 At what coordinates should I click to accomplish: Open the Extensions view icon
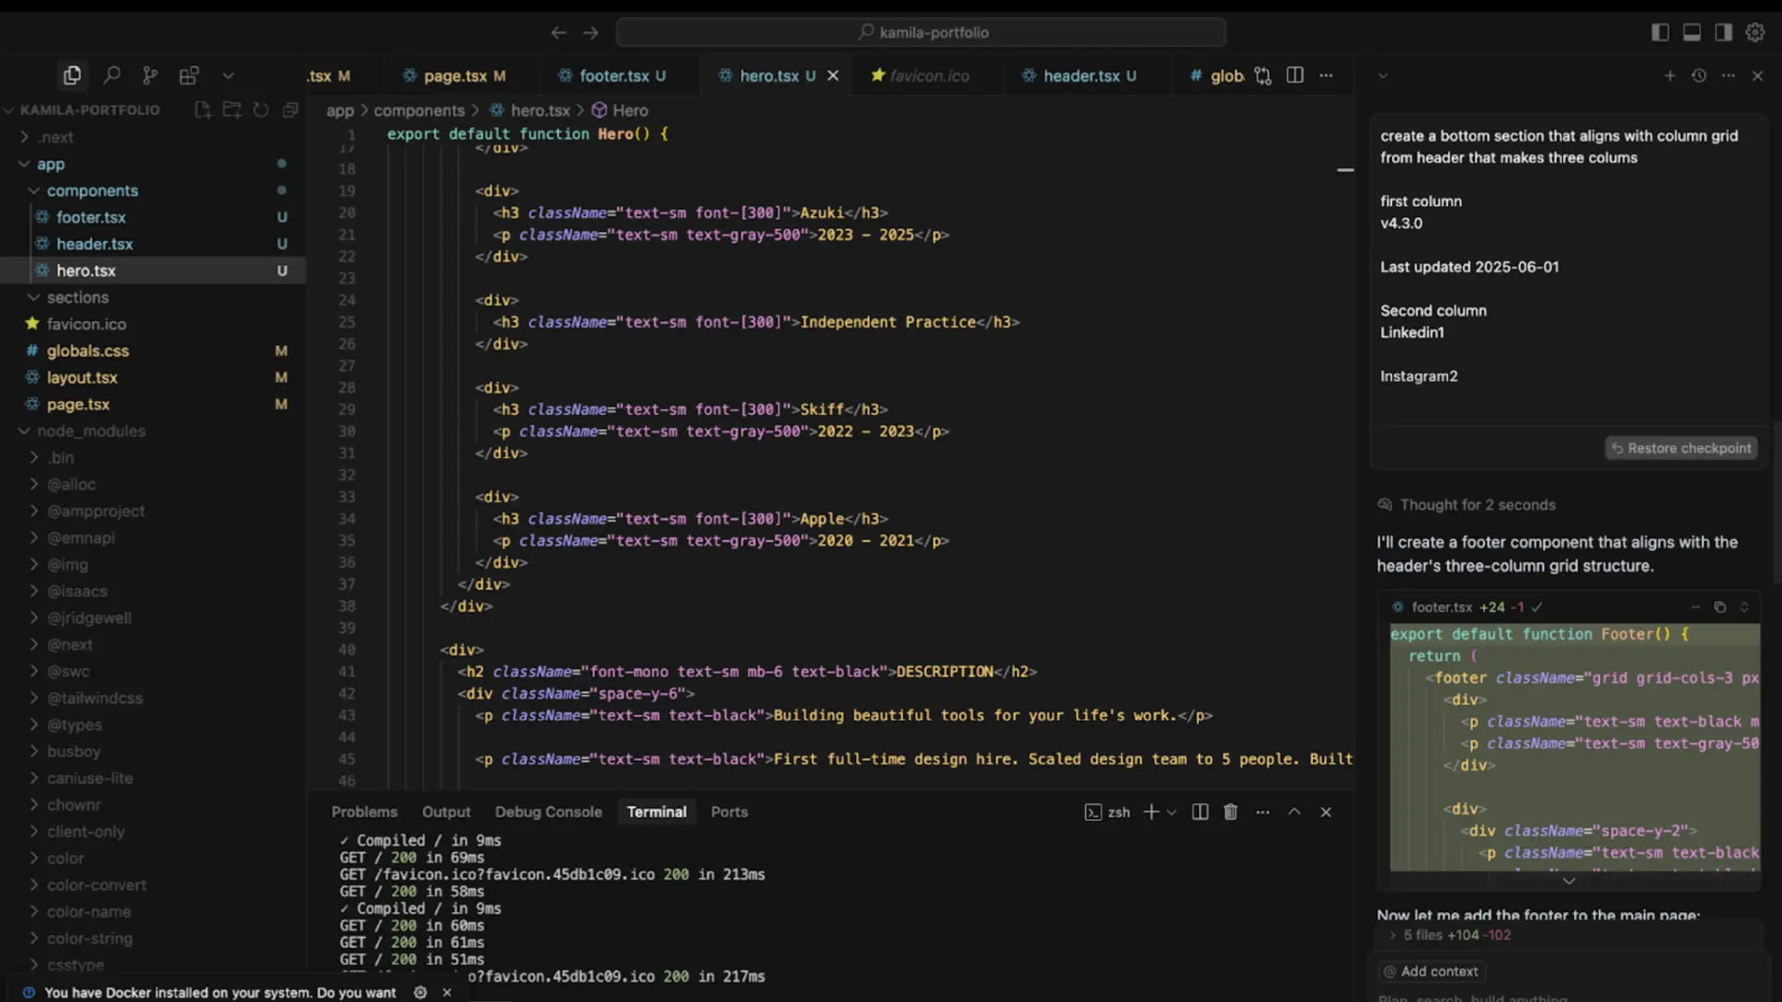pyautogui.click(x=189, y=75)
